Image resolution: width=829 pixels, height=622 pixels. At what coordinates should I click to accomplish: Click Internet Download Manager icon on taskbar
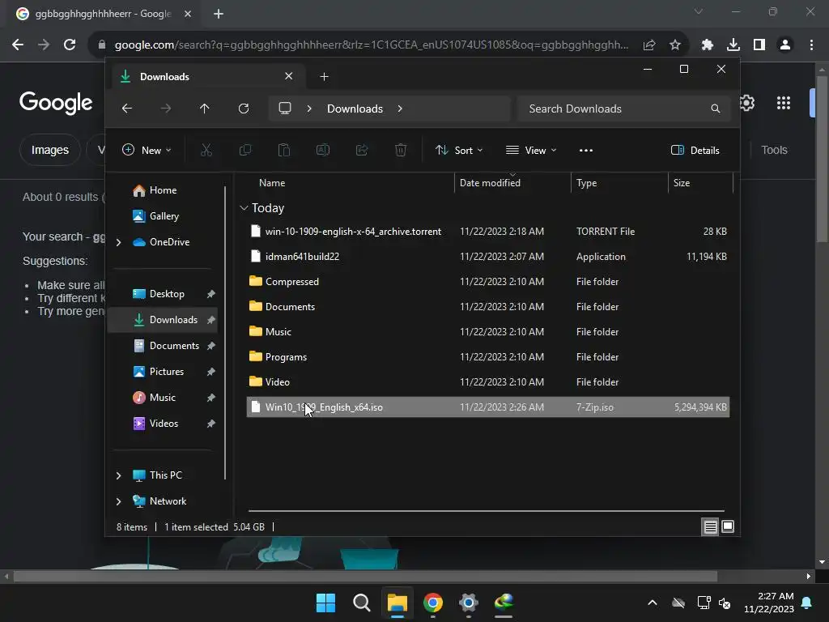coord(504,603)
